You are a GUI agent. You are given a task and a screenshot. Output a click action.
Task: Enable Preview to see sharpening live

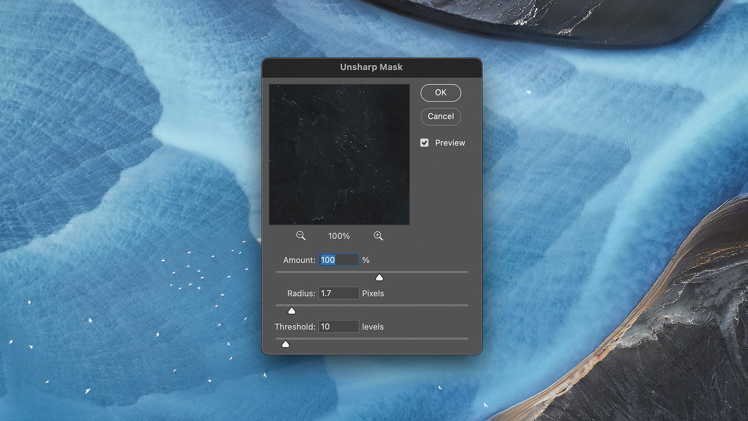pyautogui.click(x=424, y=143)
